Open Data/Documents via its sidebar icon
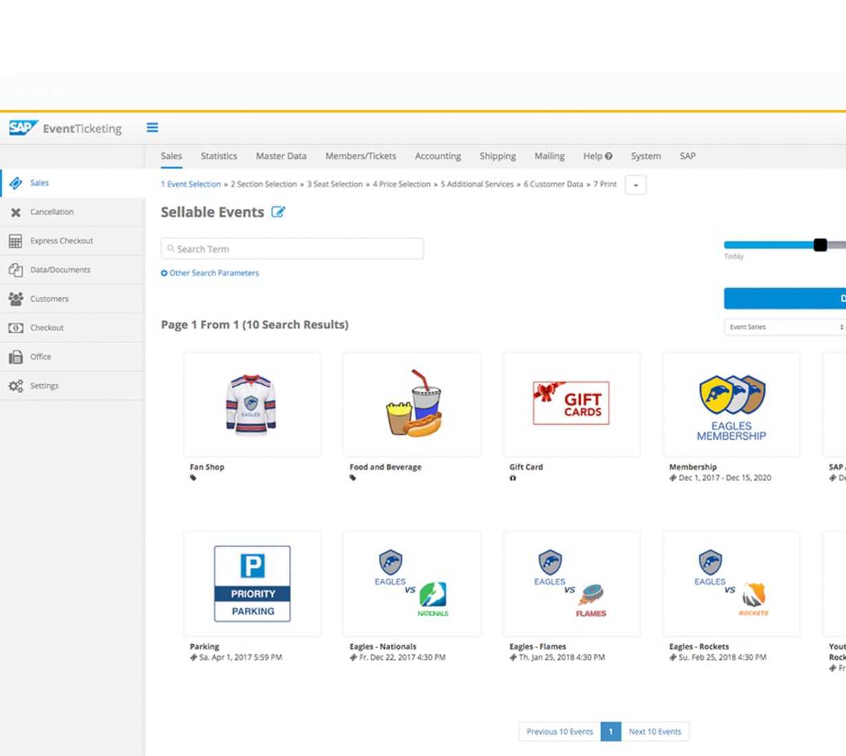The image size is (846, 756). pyautogui.click(x=16, y=270)
